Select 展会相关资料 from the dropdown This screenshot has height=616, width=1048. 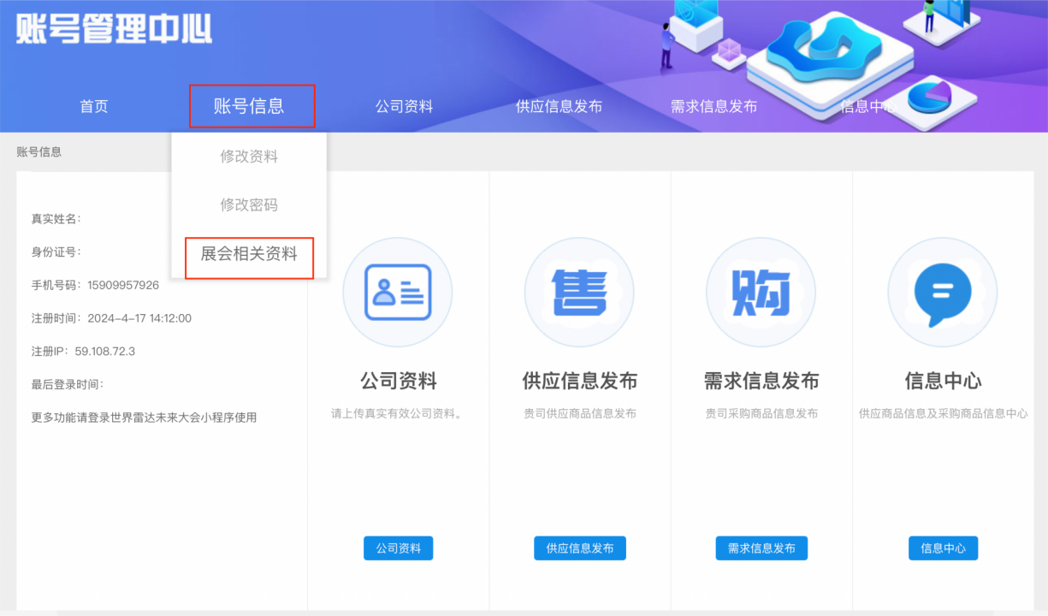click(x=249, y=254)
